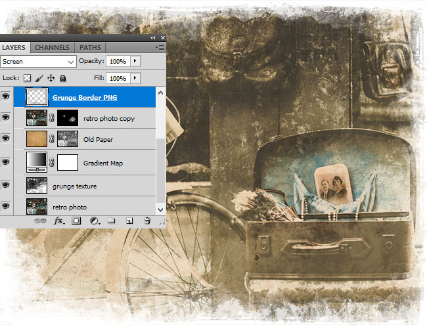Screen dimensions: 427x325
Task: Toggle visibility of Old Paper layer
Action: pos(7,139)
